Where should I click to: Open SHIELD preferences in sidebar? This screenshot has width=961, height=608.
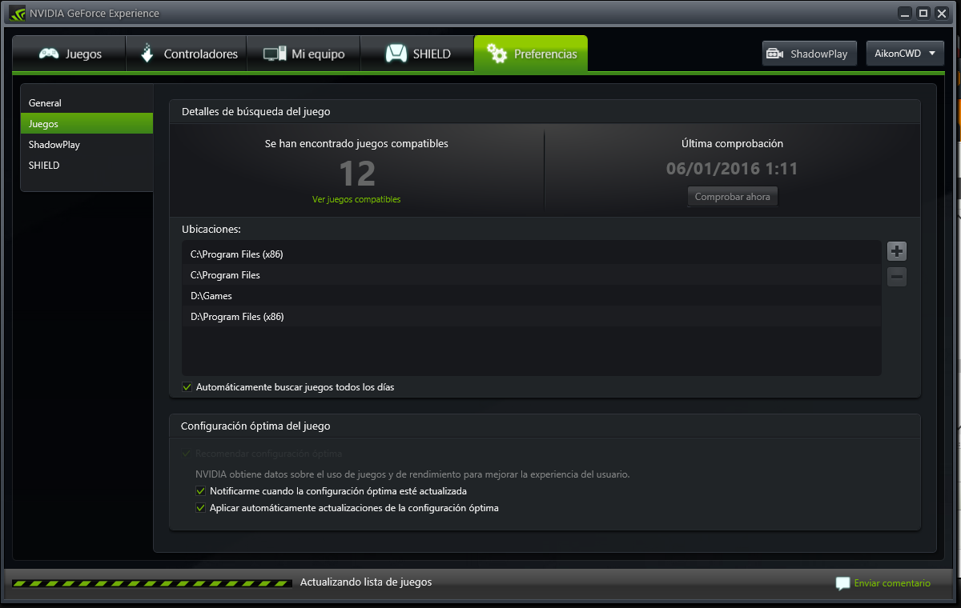pos(86,166)
